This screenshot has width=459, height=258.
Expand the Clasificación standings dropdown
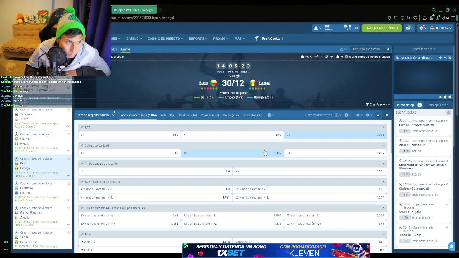point(378,104)
